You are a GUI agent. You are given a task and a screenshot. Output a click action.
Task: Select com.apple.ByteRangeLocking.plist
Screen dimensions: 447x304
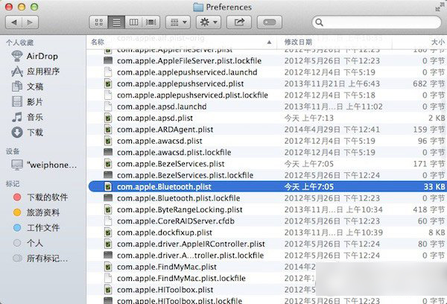(x=267, y=209)
